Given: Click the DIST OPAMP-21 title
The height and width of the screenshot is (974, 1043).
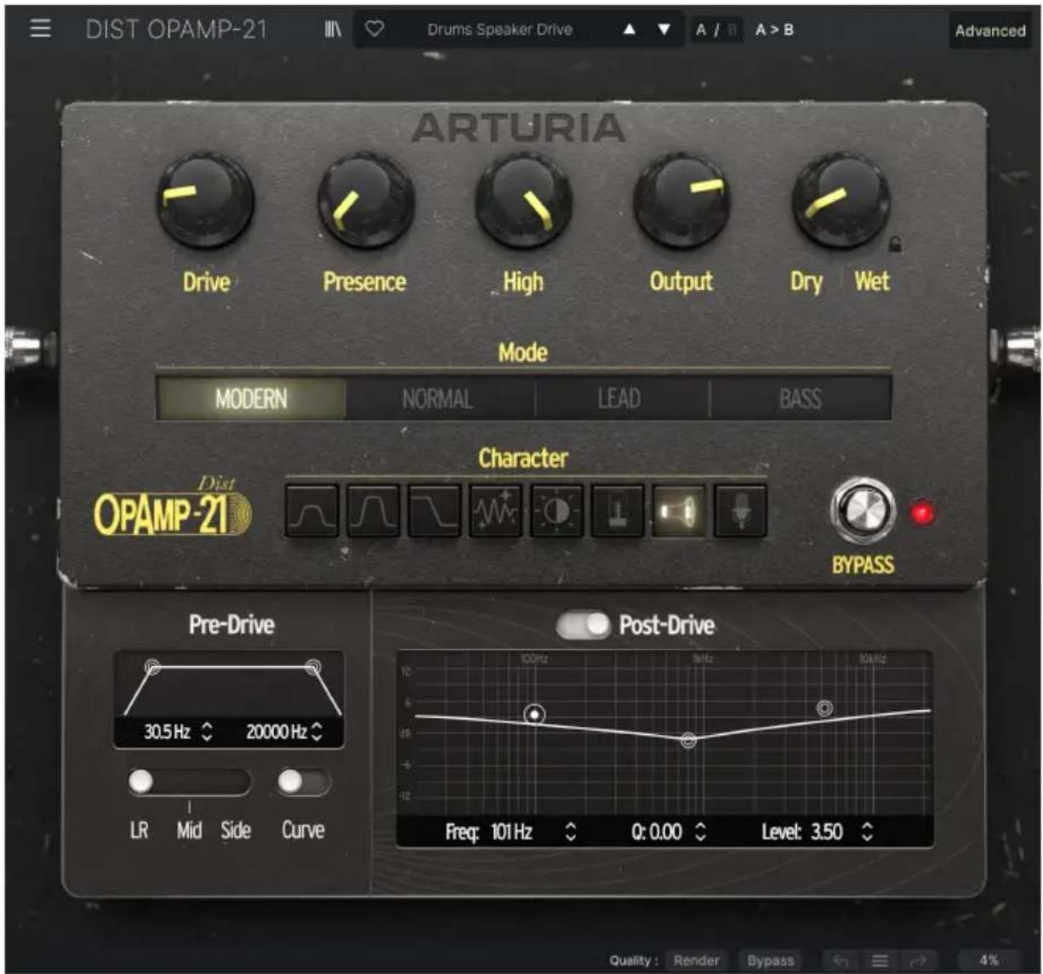Looking at the screenshot, I should (176, 30).
